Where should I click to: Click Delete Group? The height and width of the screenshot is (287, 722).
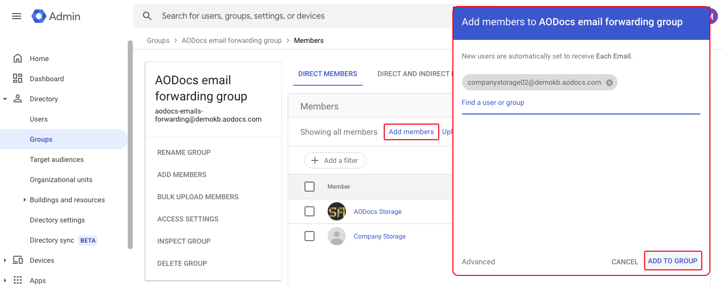pyautogui.click(x=182, y=263)
